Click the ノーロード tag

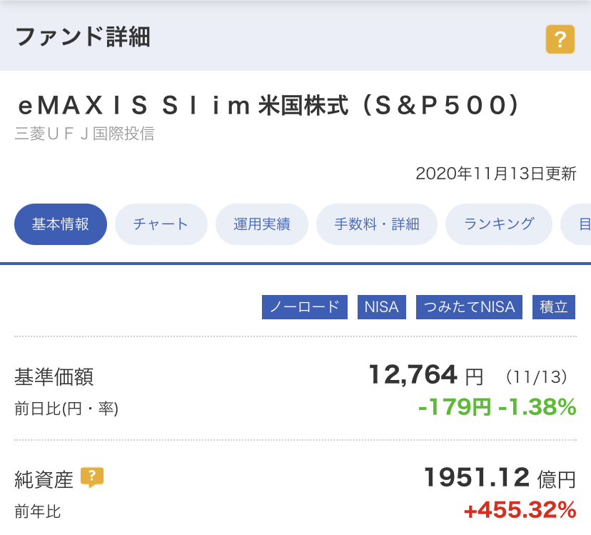point(305,307)
